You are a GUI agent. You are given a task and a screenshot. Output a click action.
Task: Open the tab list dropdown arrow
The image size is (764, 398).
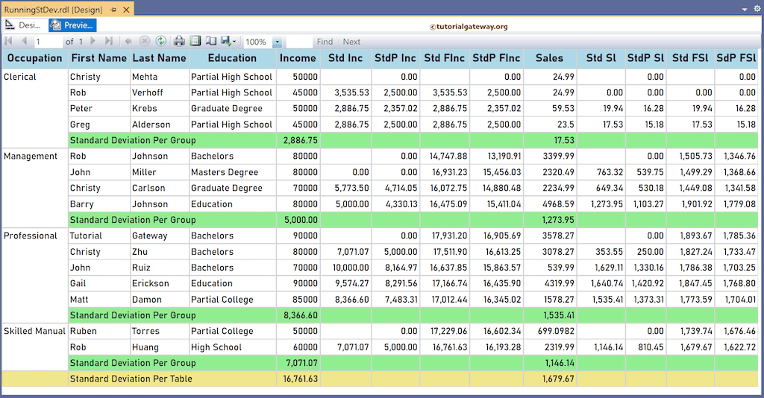[745, 9]
